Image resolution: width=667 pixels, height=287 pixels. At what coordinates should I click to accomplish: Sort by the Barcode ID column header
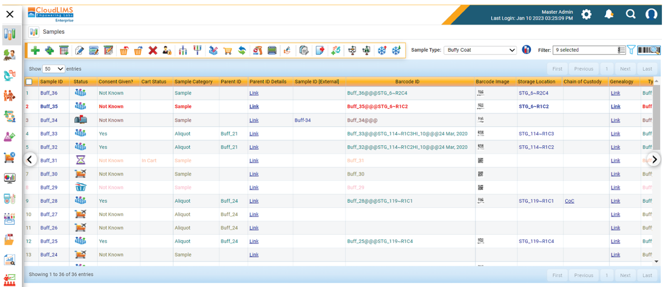tap(407, 82)
